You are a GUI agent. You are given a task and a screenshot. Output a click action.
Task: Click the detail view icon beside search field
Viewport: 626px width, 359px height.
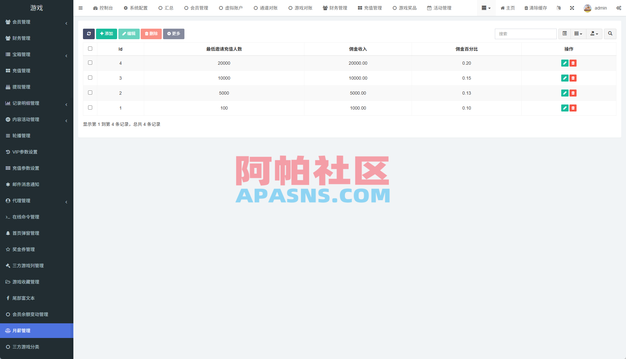(x=564, y=34)
